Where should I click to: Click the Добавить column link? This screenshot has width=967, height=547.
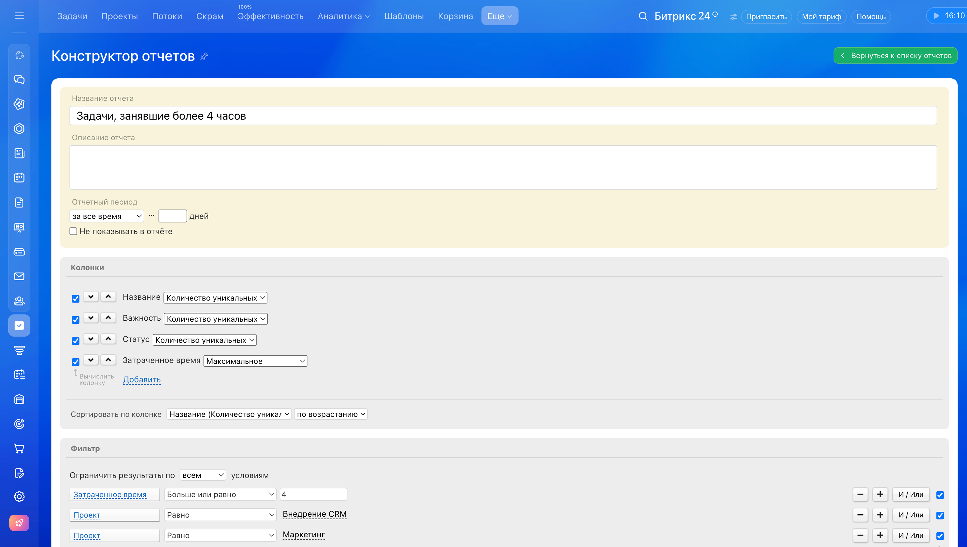click(x=142, y=380)
